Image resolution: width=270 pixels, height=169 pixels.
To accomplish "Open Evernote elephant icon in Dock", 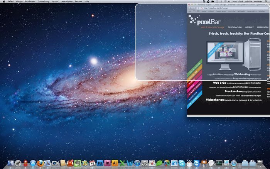I will [78, 163].
